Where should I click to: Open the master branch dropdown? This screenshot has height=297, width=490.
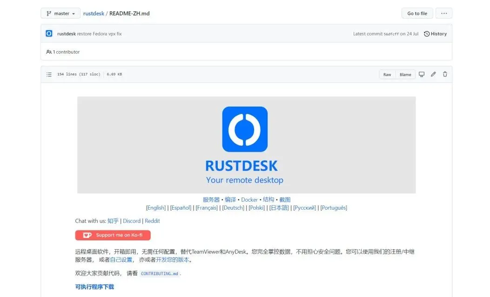60,13
